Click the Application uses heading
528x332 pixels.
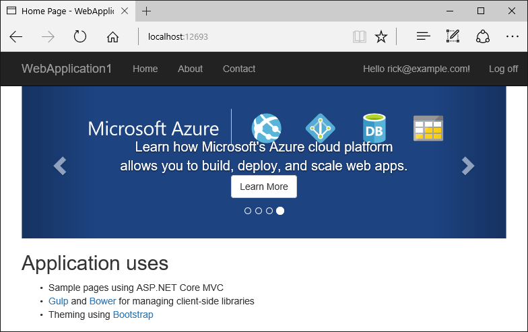(x=95, y=263)
